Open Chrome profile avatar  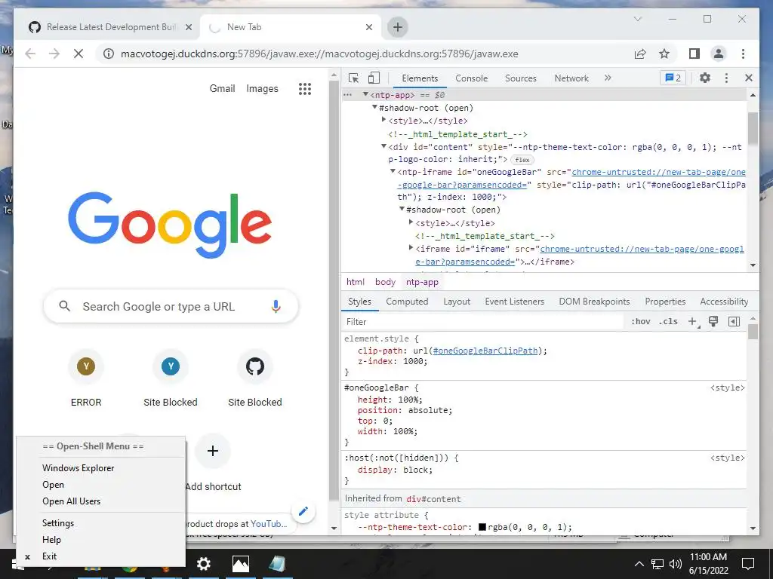(x=719, y=54)
